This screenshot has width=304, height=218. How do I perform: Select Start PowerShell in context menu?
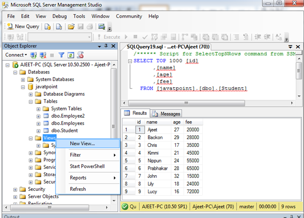[x=88, y=166]
